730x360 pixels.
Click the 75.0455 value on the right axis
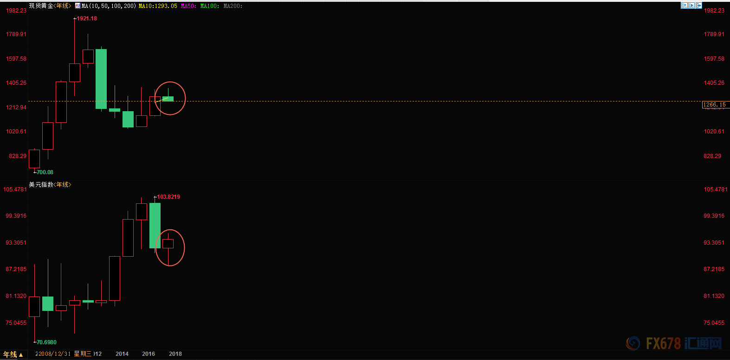click(714, 323)
